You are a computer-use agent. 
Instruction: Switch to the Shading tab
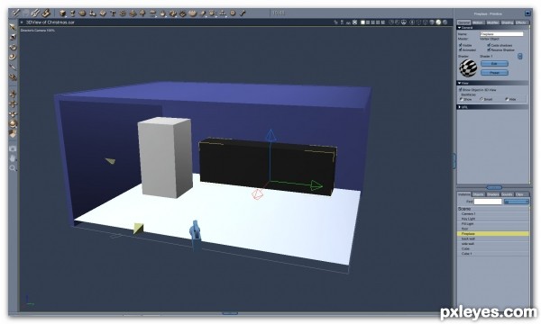[x=507, y=22]
